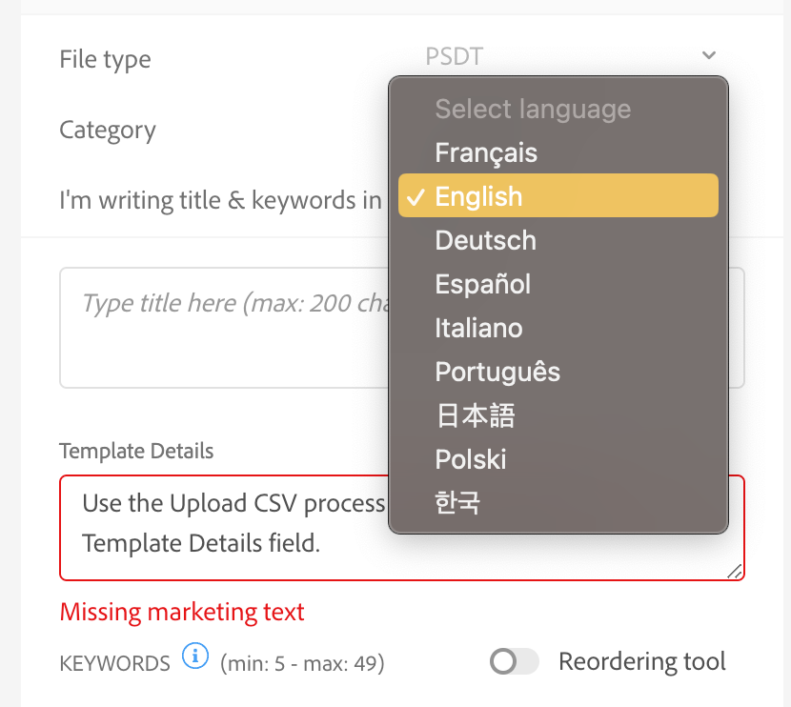Pick Polski in the language menu
Screen dimensions: 791x707
[x=470, y=459]
